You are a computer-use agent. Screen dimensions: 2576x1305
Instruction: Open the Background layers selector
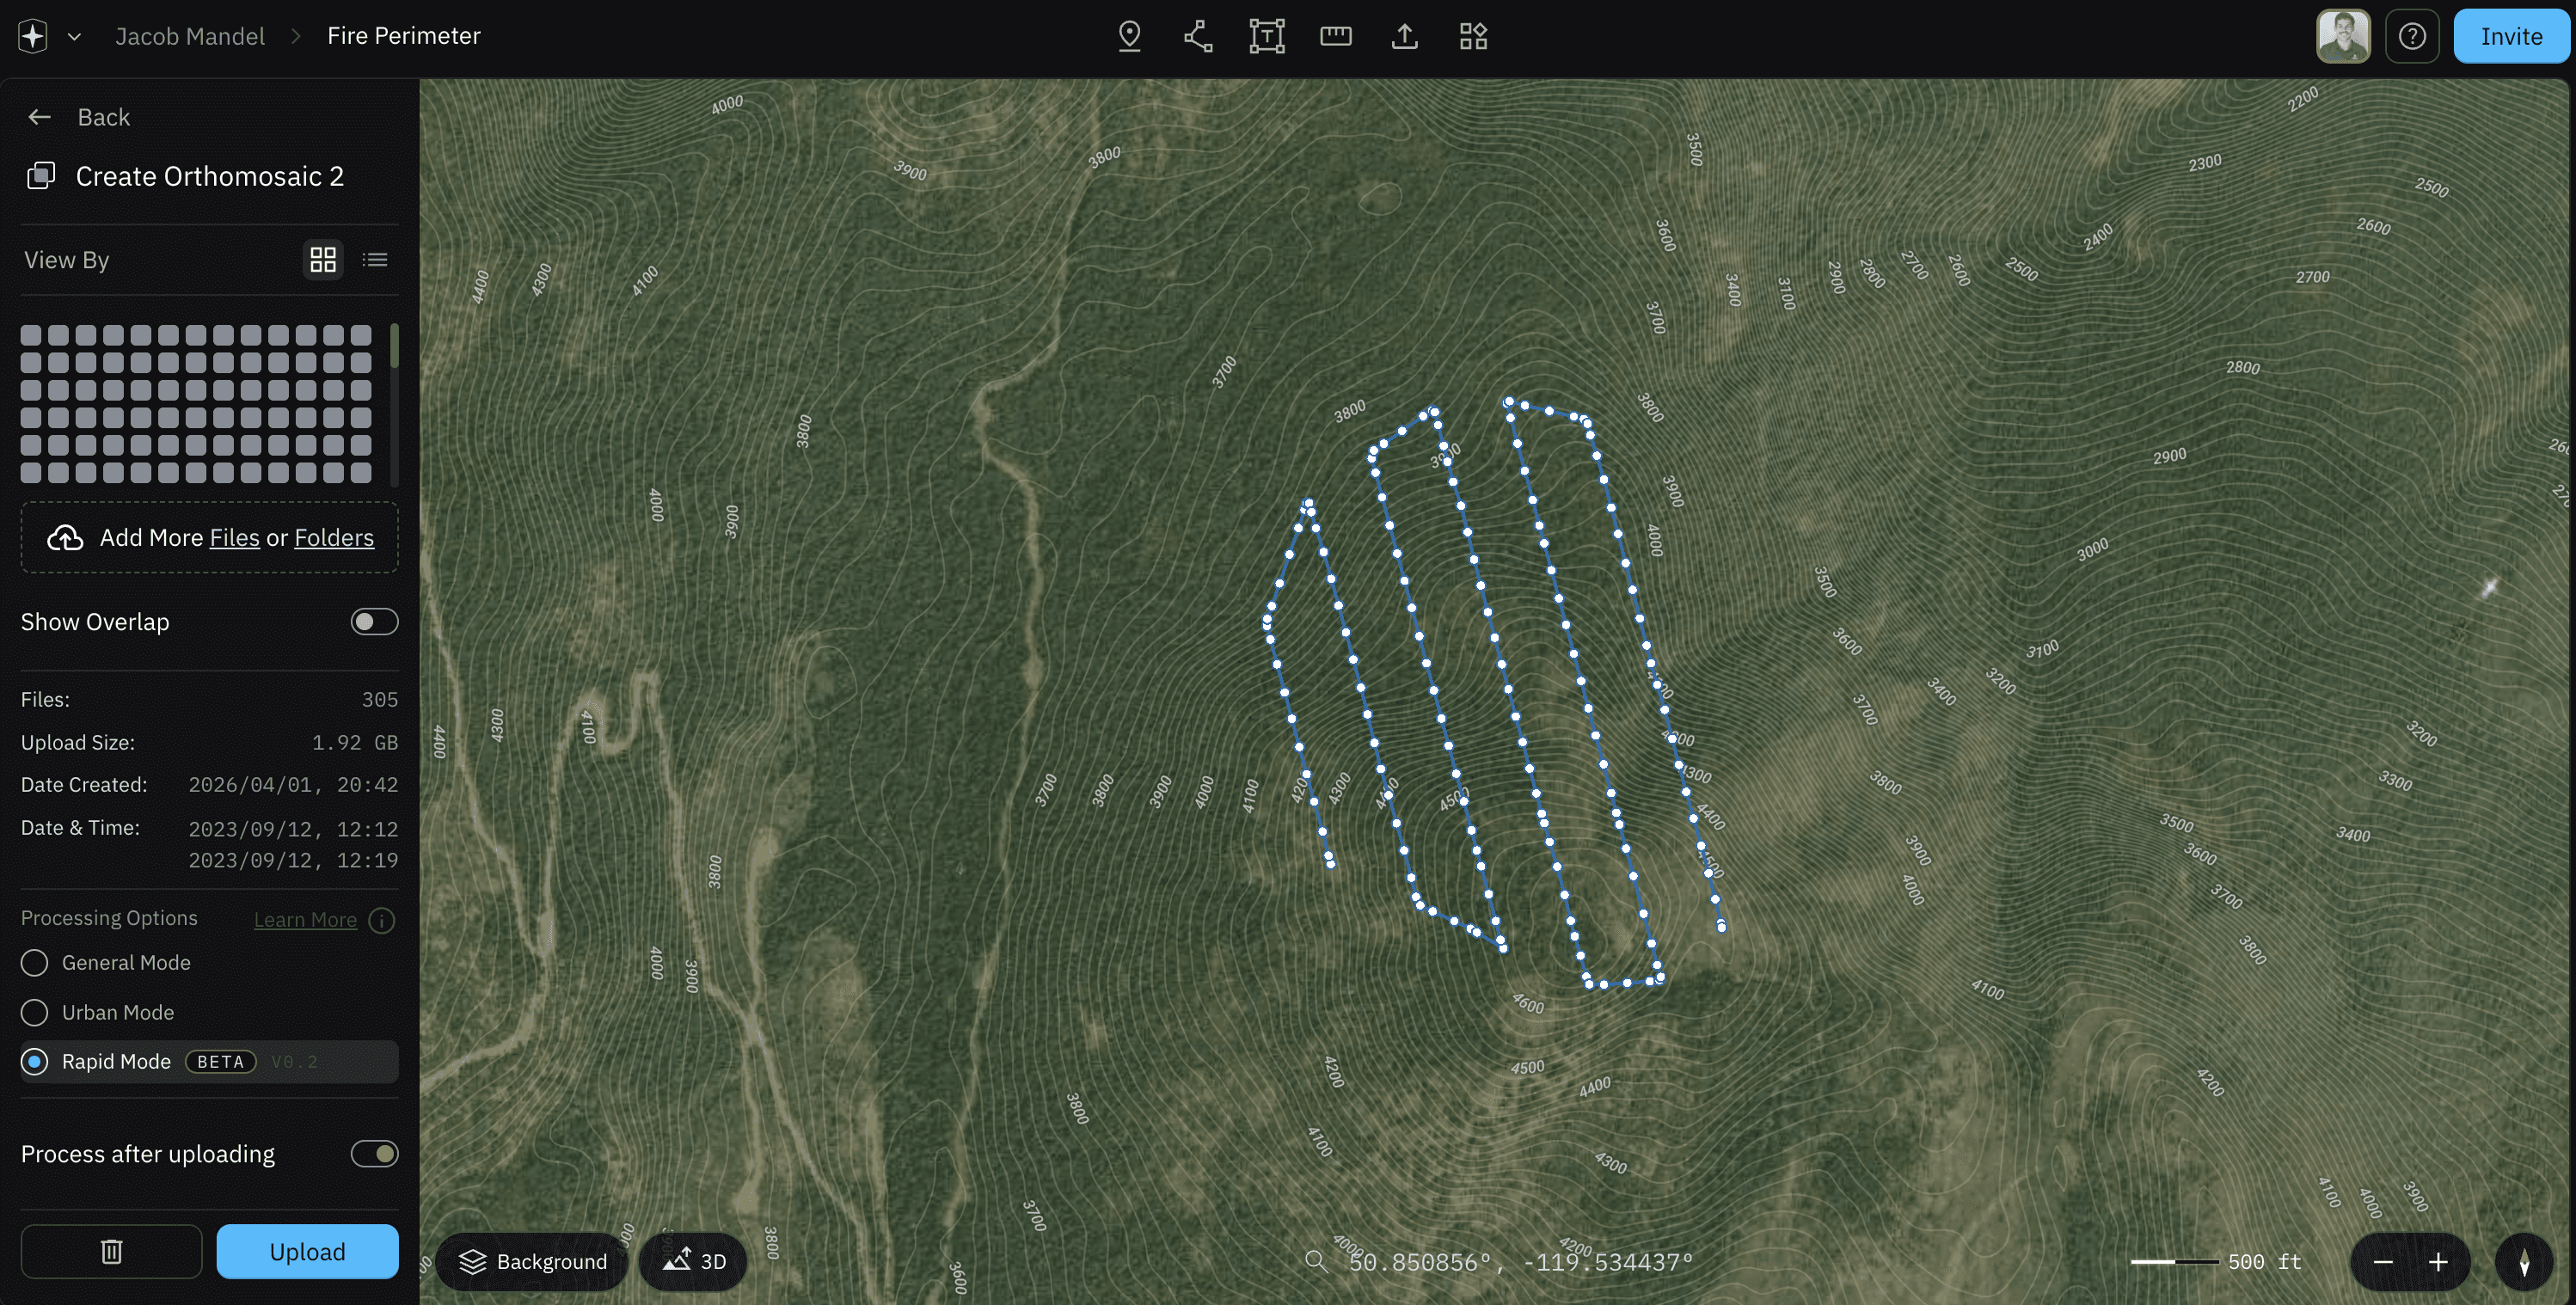click(x=532, y=1261)
